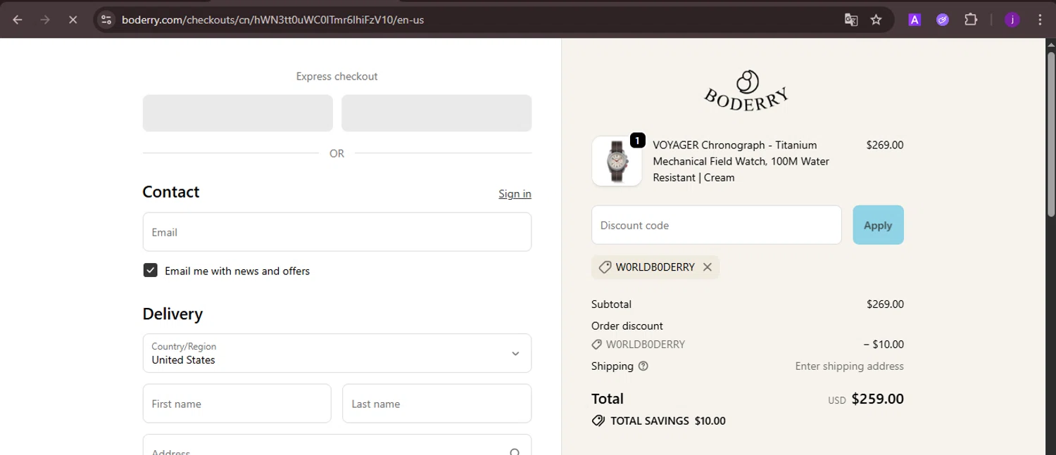Bookmark this page with star icon
The width and height of the screenshot is (1056, 455).
(x=876, y=20)
